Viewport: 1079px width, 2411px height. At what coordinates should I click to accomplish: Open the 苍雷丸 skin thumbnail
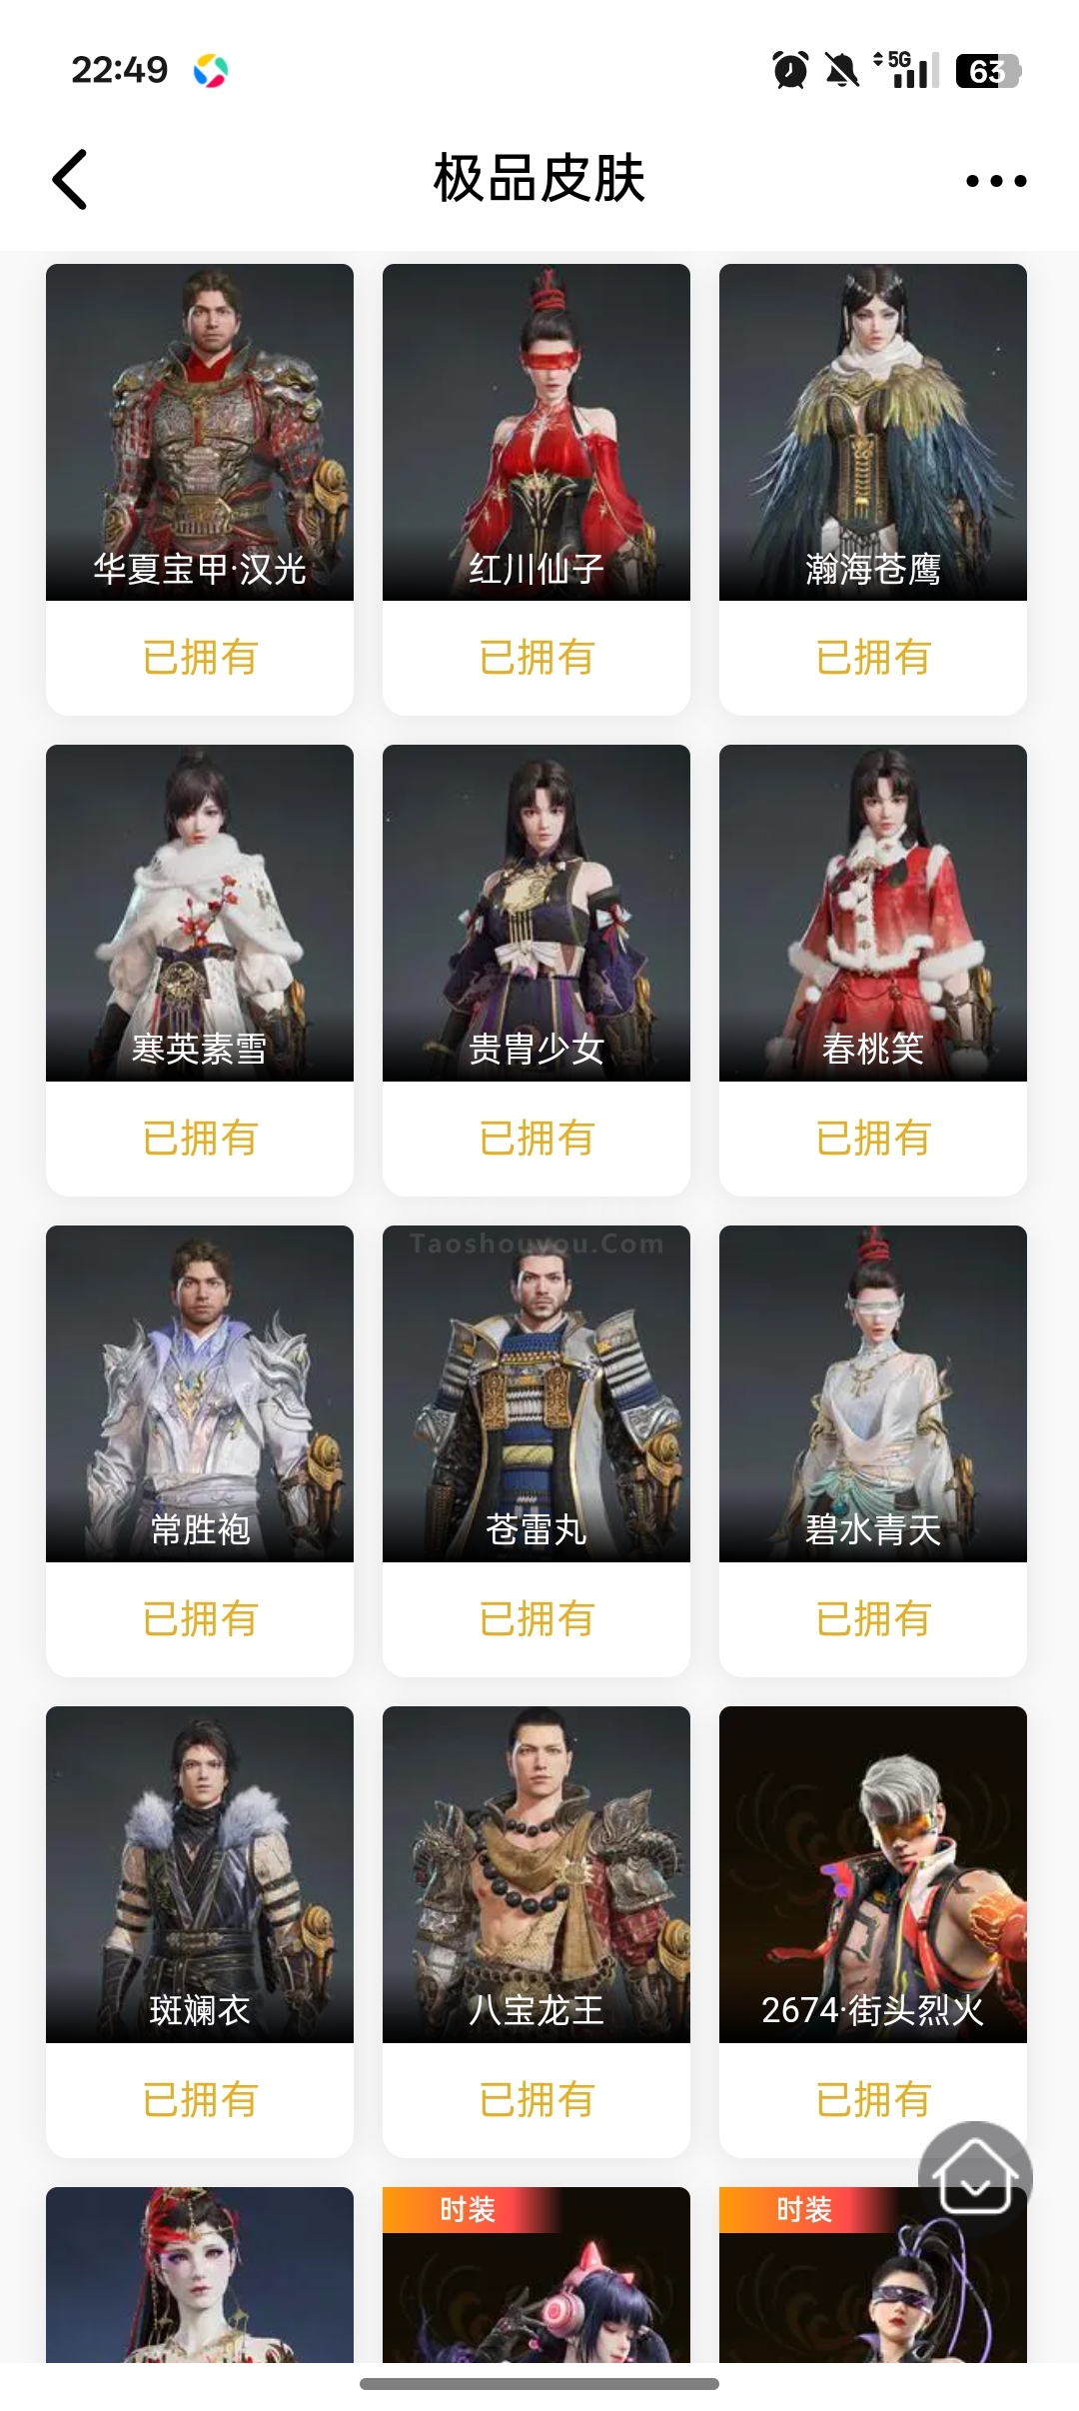tap(537, 1393)
